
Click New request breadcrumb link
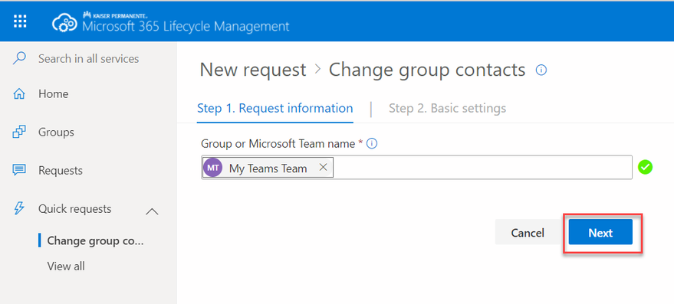click(x=253, y=70)
